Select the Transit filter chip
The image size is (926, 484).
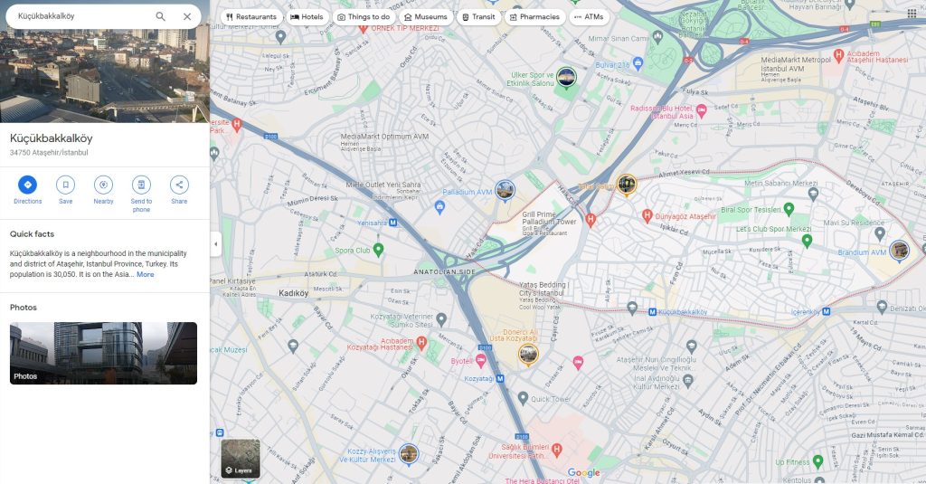478,16
